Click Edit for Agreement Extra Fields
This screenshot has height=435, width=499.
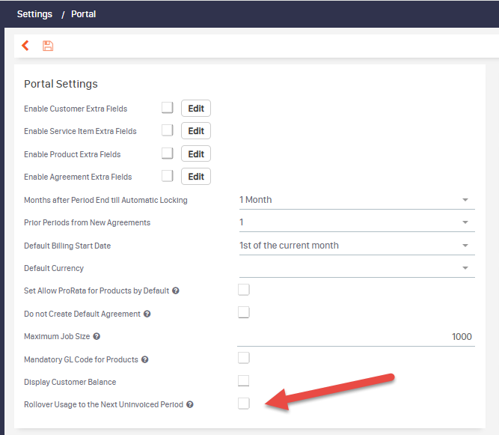(196, 177)
